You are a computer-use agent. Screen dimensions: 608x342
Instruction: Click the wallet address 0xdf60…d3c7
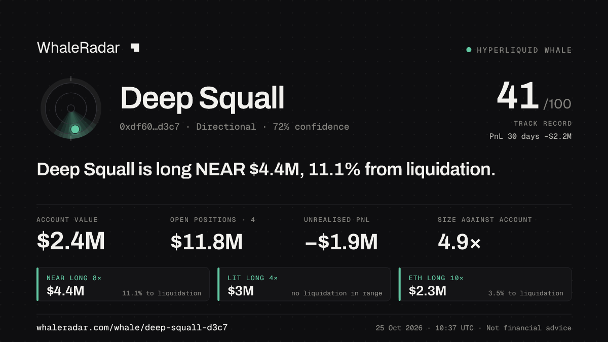coord(149,127)
